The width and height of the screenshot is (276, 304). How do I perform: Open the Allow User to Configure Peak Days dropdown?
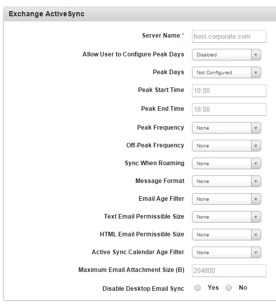coord(227,55)
